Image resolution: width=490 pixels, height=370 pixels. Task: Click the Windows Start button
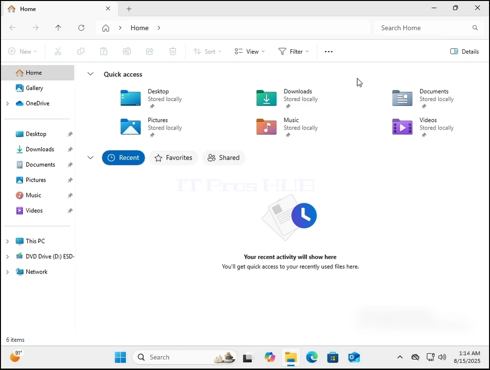click(120, 357)
